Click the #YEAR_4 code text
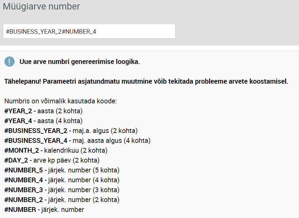The height and width of the screenshot is (218, 299). (x=18, y=121)
